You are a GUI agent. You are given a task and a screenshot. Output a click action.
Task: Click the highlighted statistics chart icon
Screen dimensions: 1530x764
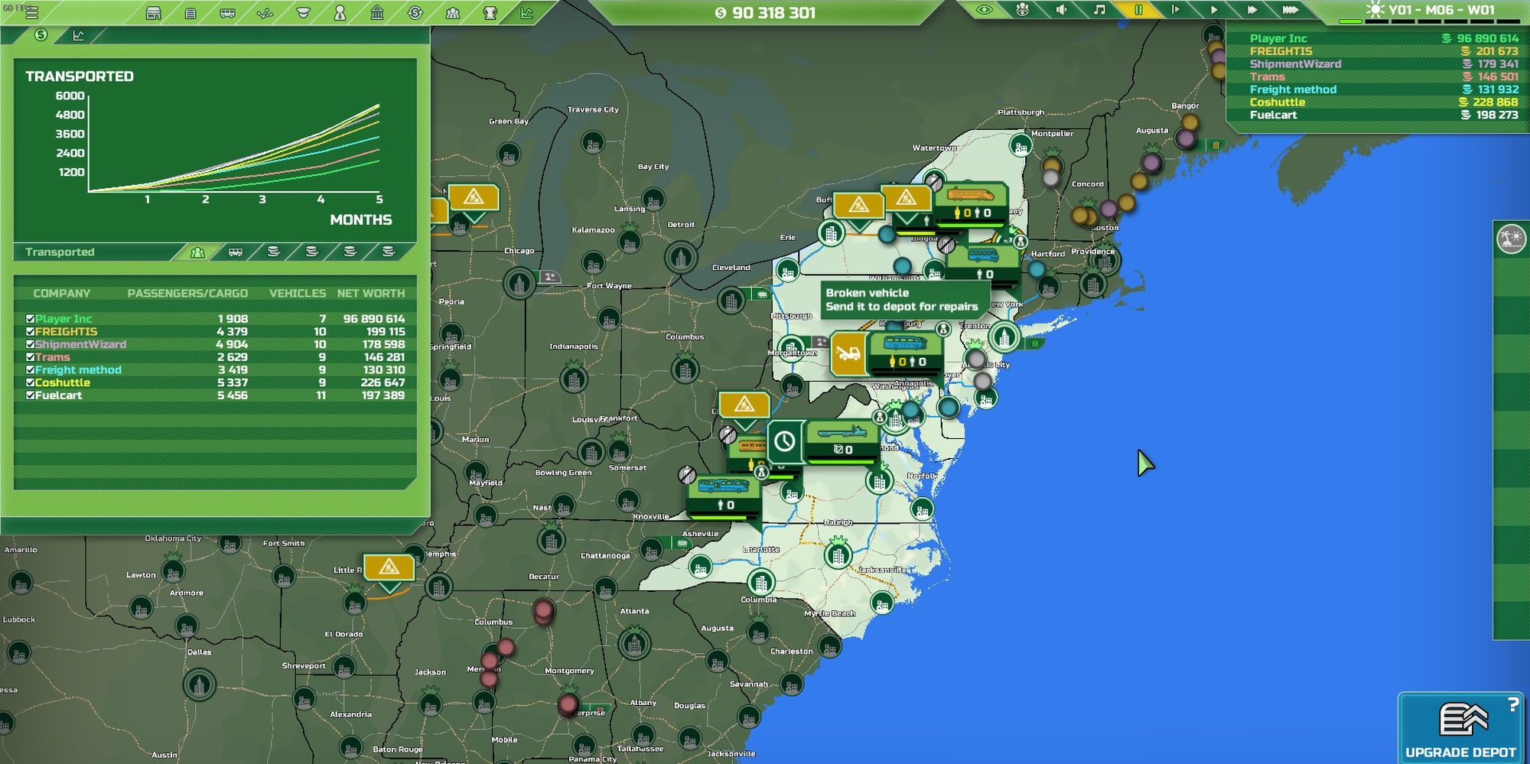(x=527, y=12)
